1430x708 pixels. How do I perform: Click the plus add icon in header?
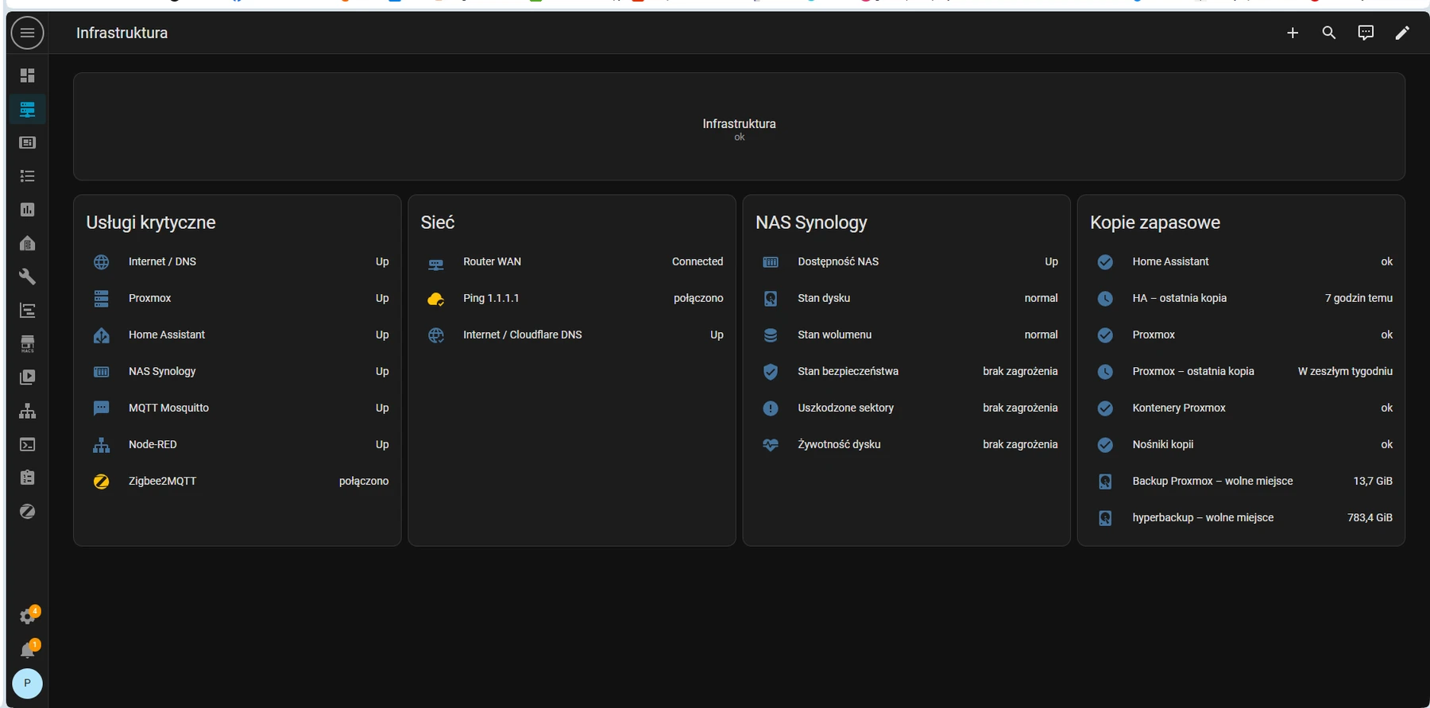1293,33
